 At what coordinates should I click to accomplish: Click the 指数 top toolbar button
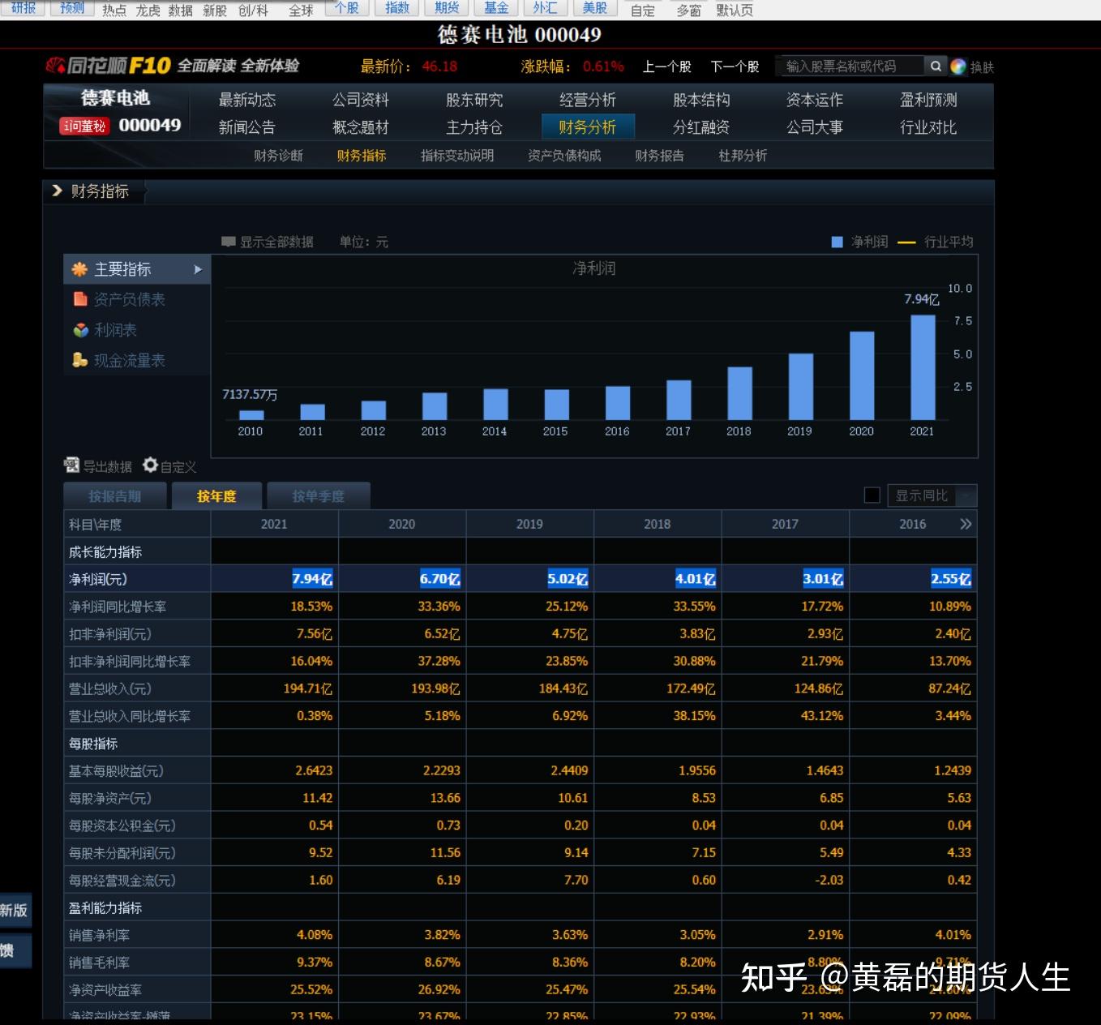pyautogui.click(x=397, y=8)
